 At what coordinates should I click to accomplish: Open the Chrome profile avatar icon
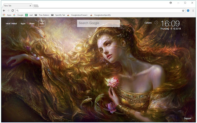click(171, 3)
